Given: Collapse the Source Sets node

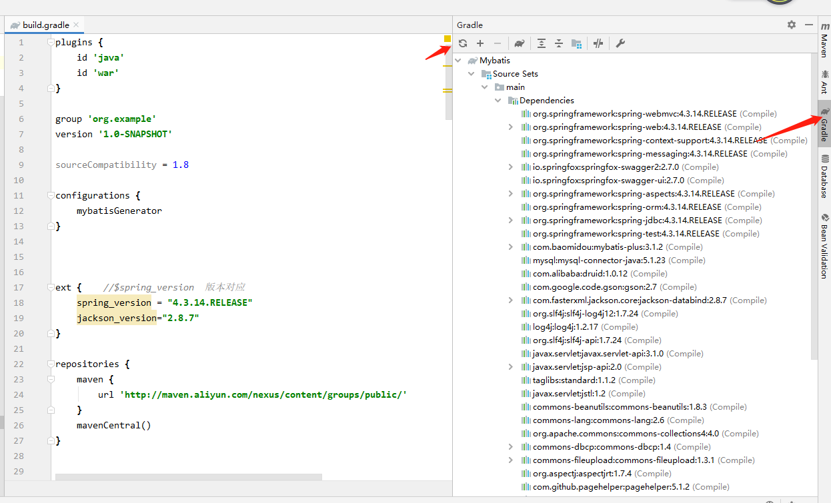Looking at the screenshot, I should (472, 74).
